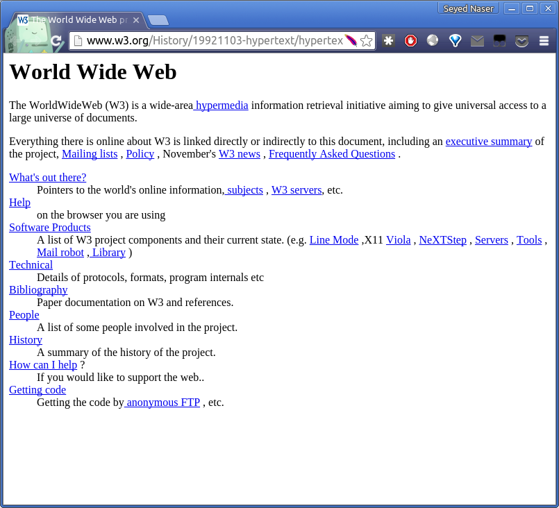
Task: Click text 'A summary of the history of the project.'
Action: pyautogui.click(x=126, y=353)
